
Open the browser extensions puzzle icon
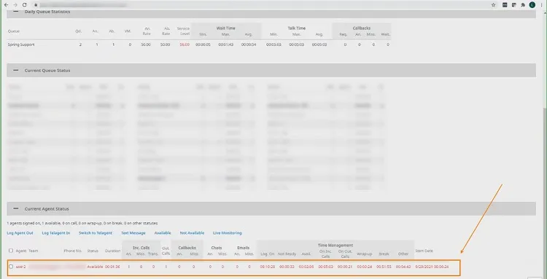(x=523, y=5)
